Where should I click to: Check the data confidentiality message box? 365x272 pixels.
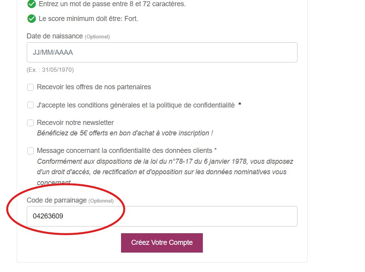coord(30,151)
